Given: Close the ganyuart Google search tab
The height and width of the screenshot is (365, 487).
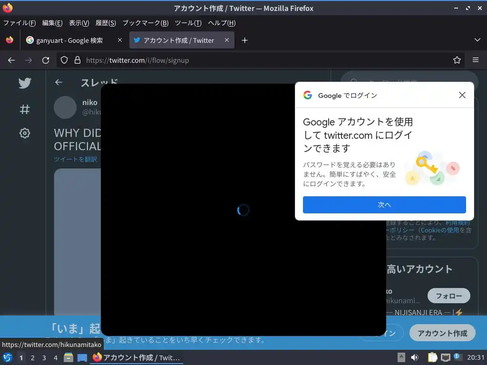Looking at the screenshot, I should tap(119, 40).
